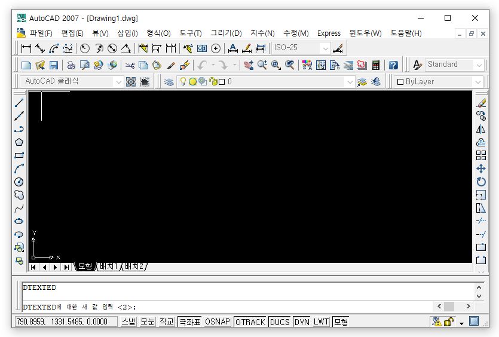Select the Ellipse draw tool

(19, 221)
